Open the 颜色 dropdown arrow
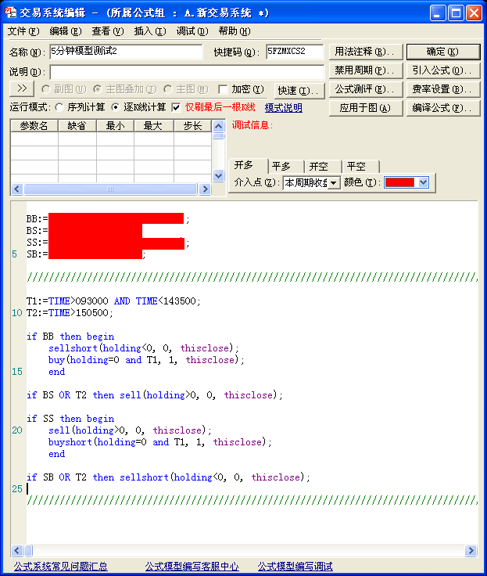The height and width of the screenshot is (576, 487). [423, 182]
